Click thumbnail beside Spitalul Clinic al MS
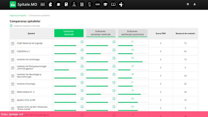Viewport: 208px width, 117px height. [x=12, y=100]
